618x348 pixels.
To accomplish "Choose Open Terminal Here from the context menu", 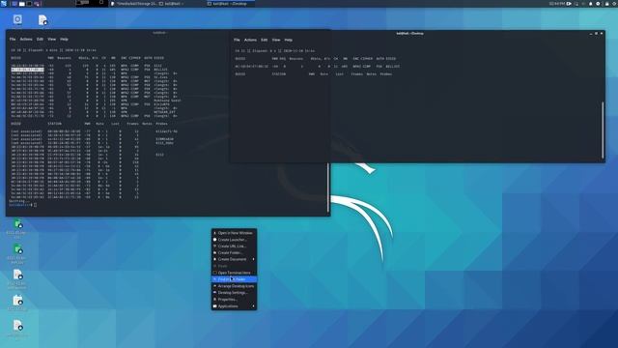I will pos(234,273).
